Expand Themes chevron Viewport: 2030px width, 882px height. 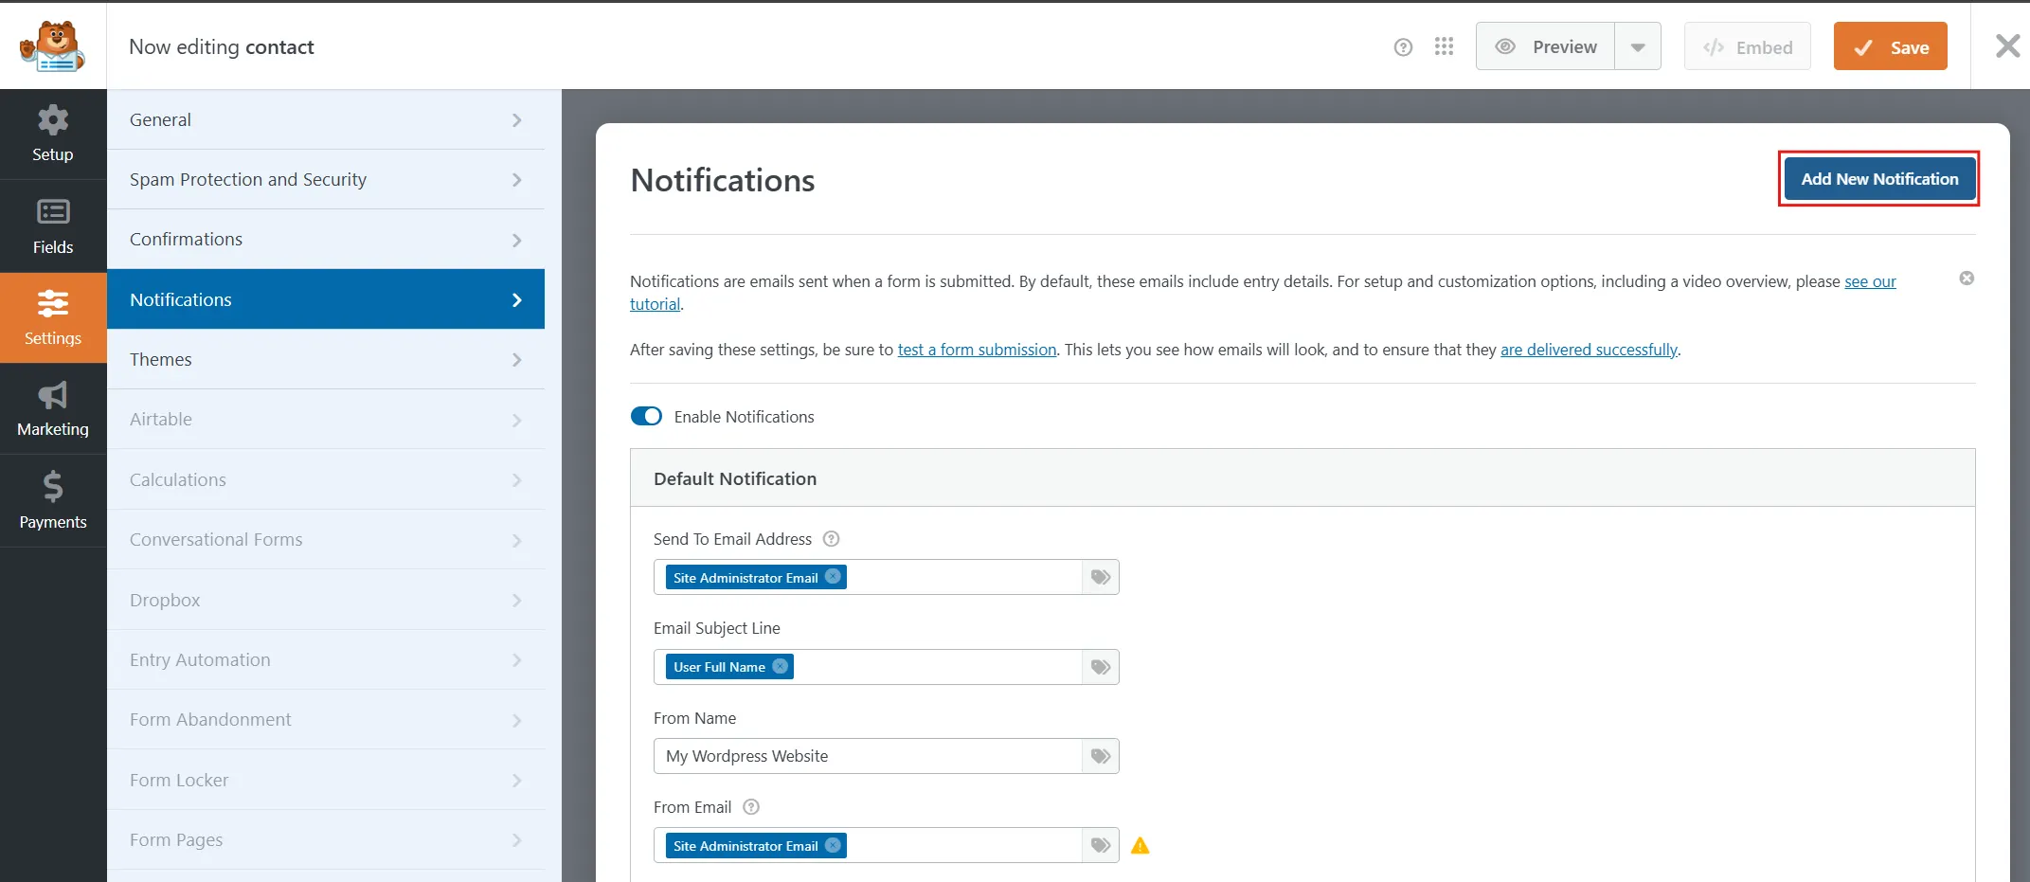[x=517, y=360]
